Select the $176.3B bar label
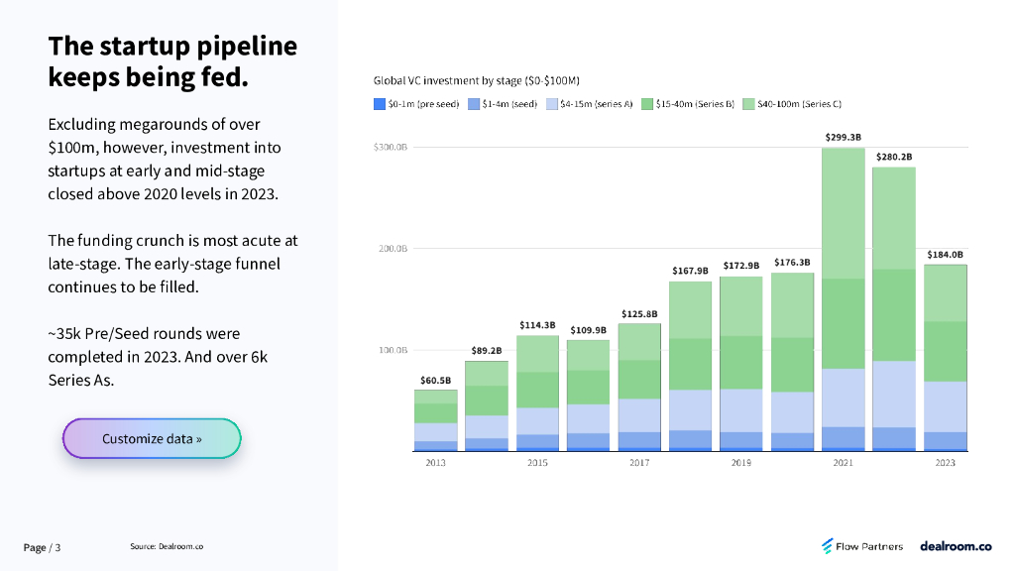Viewport: 1015px width, 571px height. point(792,263)
